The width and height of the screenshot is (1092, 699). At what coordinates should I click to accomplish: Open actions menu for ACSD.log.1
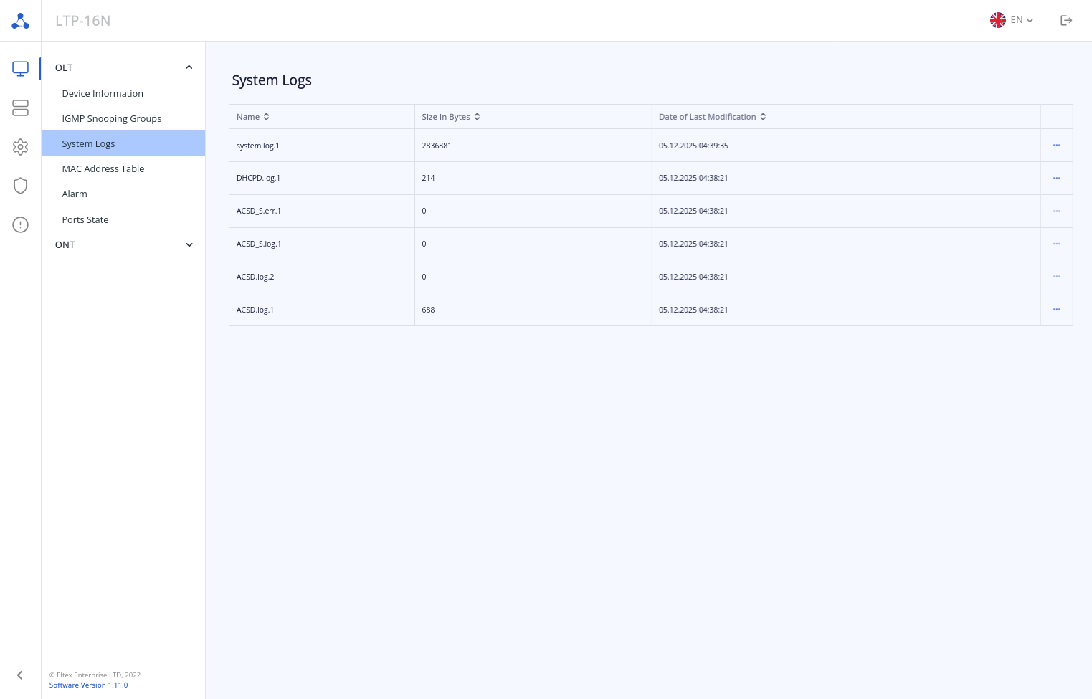point(1056,310)
